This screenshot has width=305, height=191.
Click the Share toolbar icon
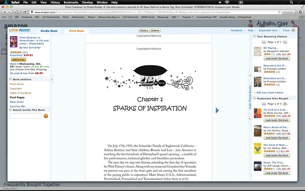pyautogui.click(x=24, y=12)
